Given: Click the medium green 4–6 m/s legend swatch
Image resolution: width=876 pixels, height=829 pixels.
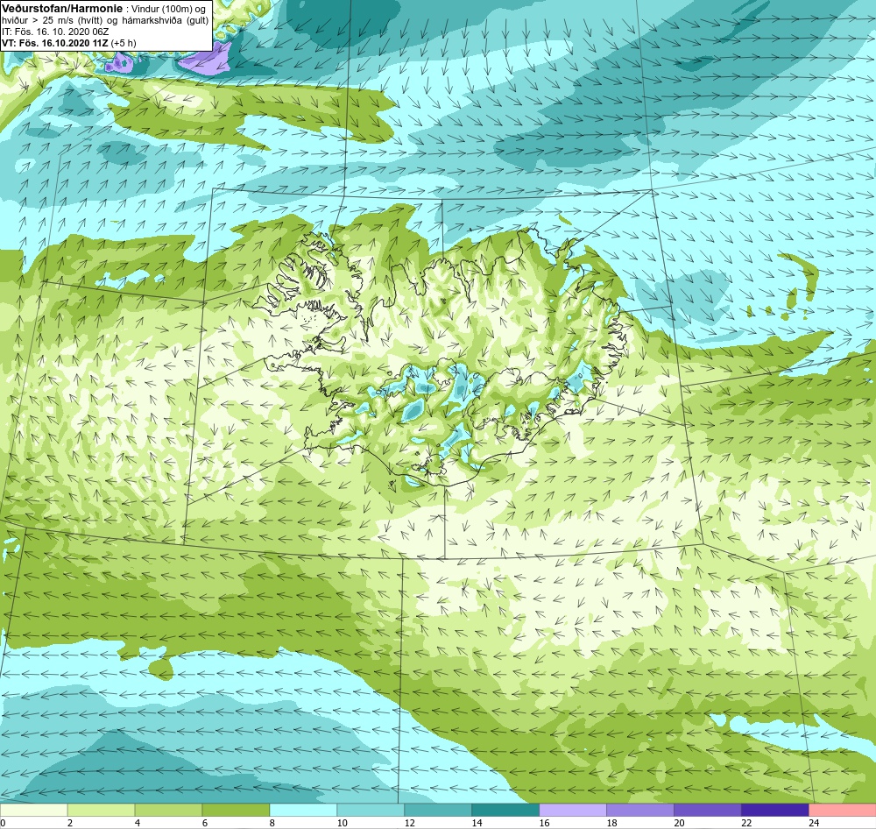Looking at the screenshot, I should tap(169, 810).
